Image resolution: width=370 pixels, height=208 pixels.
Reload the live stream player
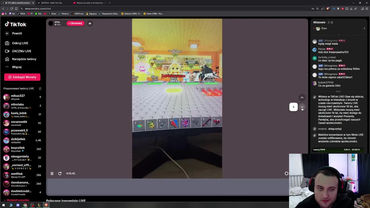(60, 174)
